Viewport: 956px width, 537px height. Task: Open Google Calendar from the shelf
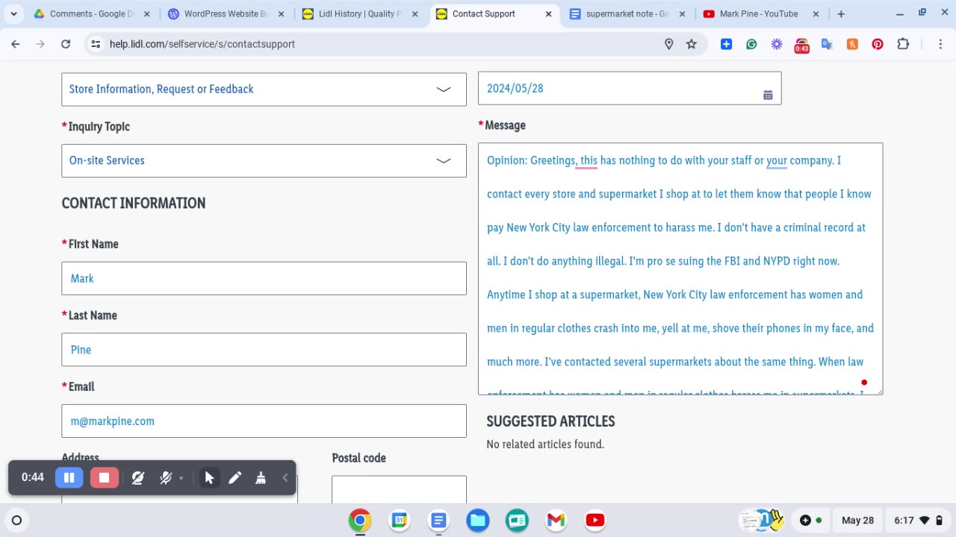(400, 521)
